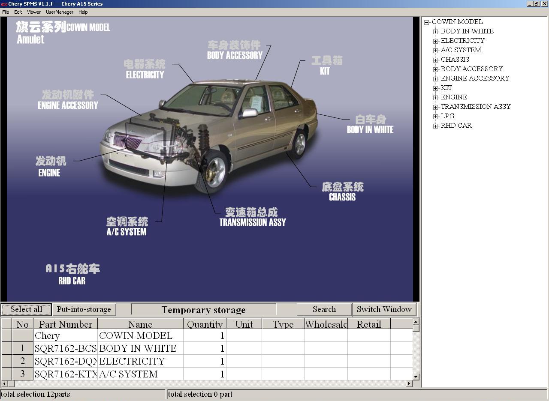Click the ELECTRICITY name cell in the table

click(x=140, y=361)
